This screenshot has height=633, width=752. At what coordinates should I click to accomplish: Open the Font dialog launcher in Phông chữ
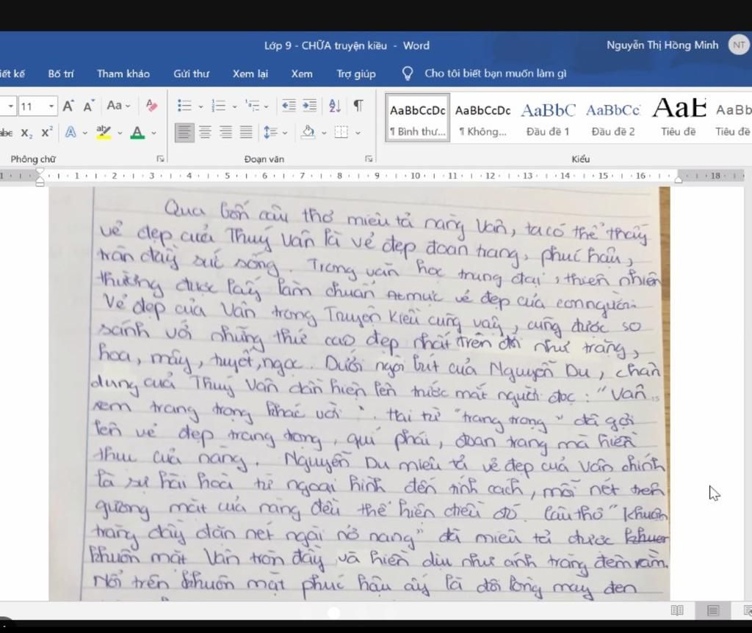click(160, 158)
